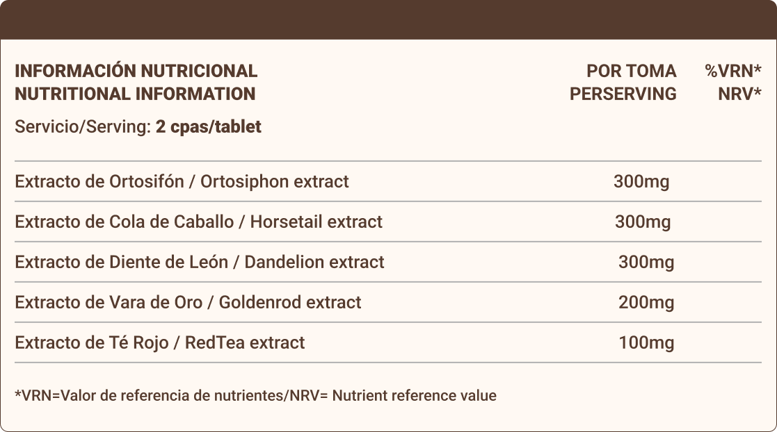Click the INFORMACIÓN NUTRICIONAL heading

click(136, 71)
